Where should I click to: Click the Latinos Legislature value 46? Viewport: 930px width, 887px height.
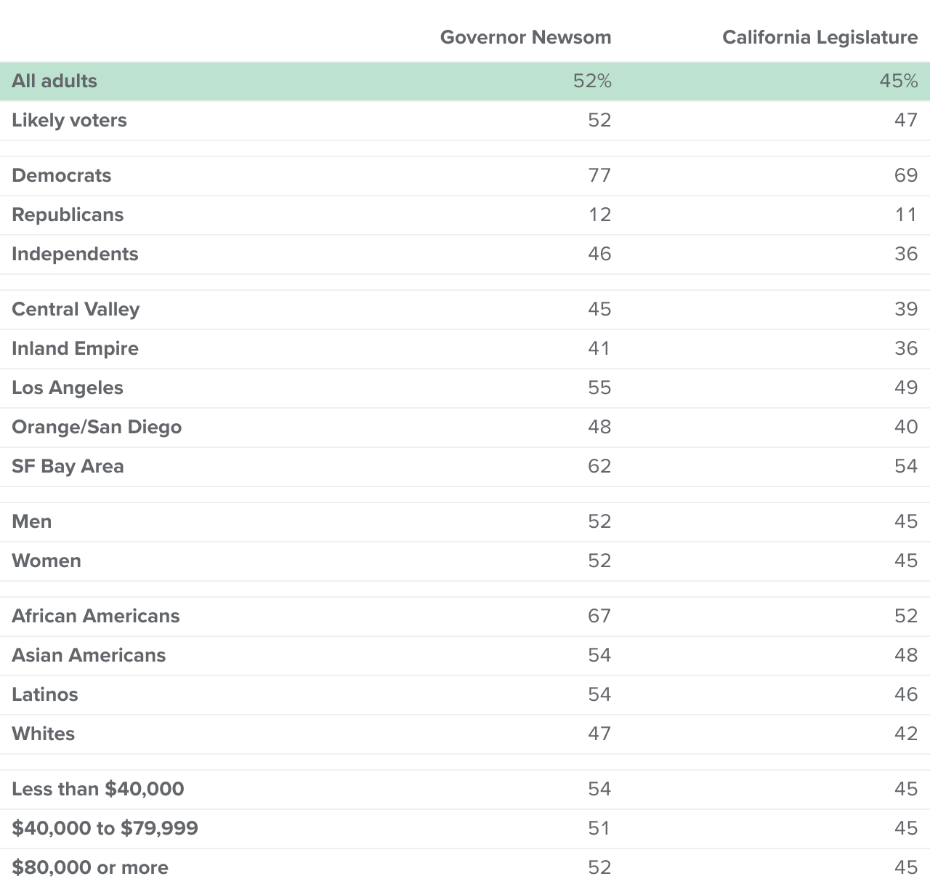(906, 694)
